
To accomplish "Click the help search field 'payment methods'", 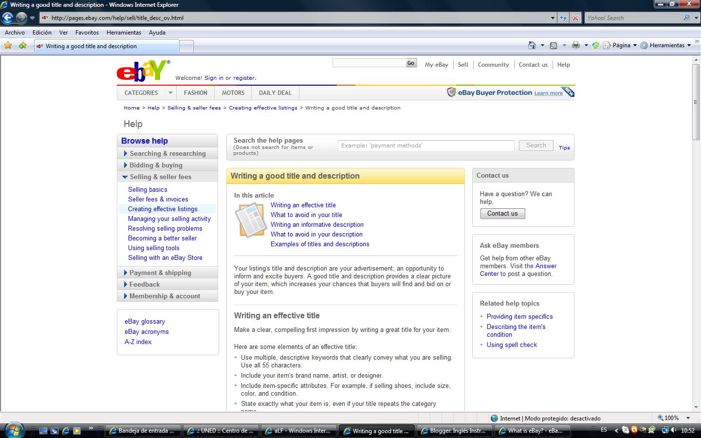I will click(x=426, y=146).
